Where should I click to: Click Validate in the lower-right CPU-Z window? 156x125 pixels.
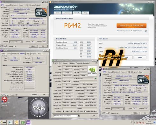[135, 113]
